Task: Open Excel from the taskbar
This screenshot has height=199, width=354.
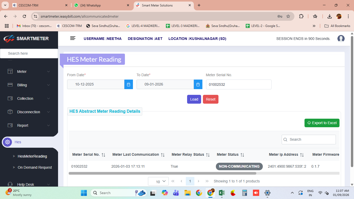Action: click(x=222, y=193)
